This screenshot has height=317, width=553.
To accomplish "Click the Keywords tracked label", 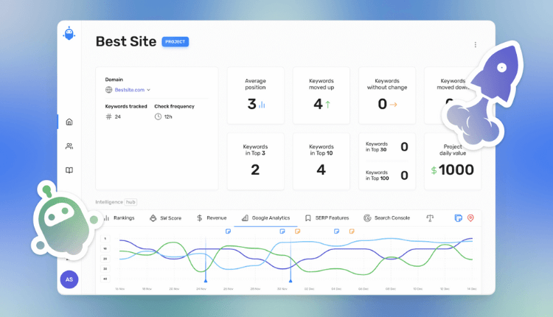I will [126, 106].
